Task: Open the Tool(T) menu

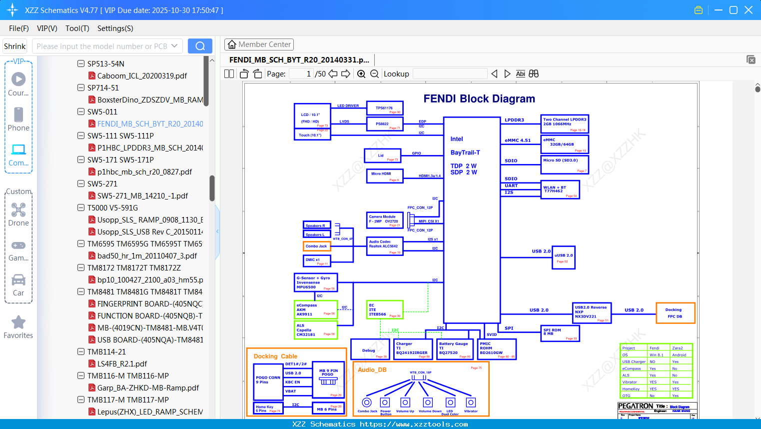Action: pos(77,28)
